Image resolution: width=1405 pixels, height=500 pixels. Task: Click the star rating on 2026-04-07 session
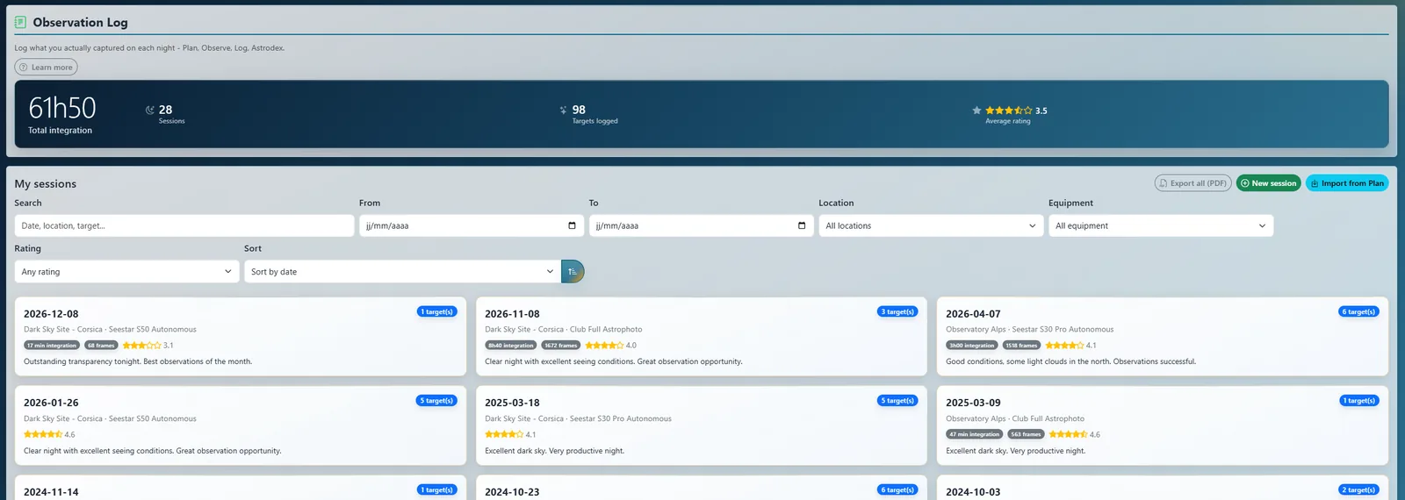tap(1064, 346)
